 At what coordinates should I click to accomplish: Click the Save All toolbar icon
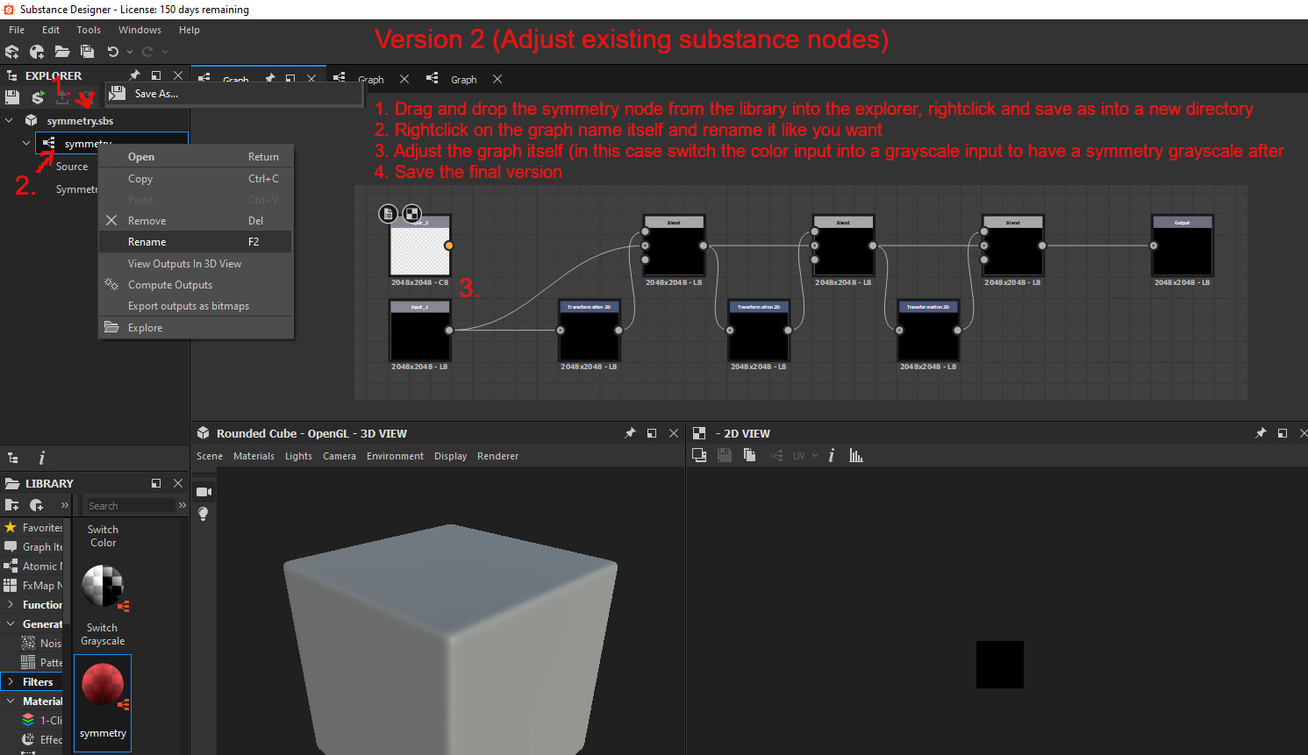87,52
